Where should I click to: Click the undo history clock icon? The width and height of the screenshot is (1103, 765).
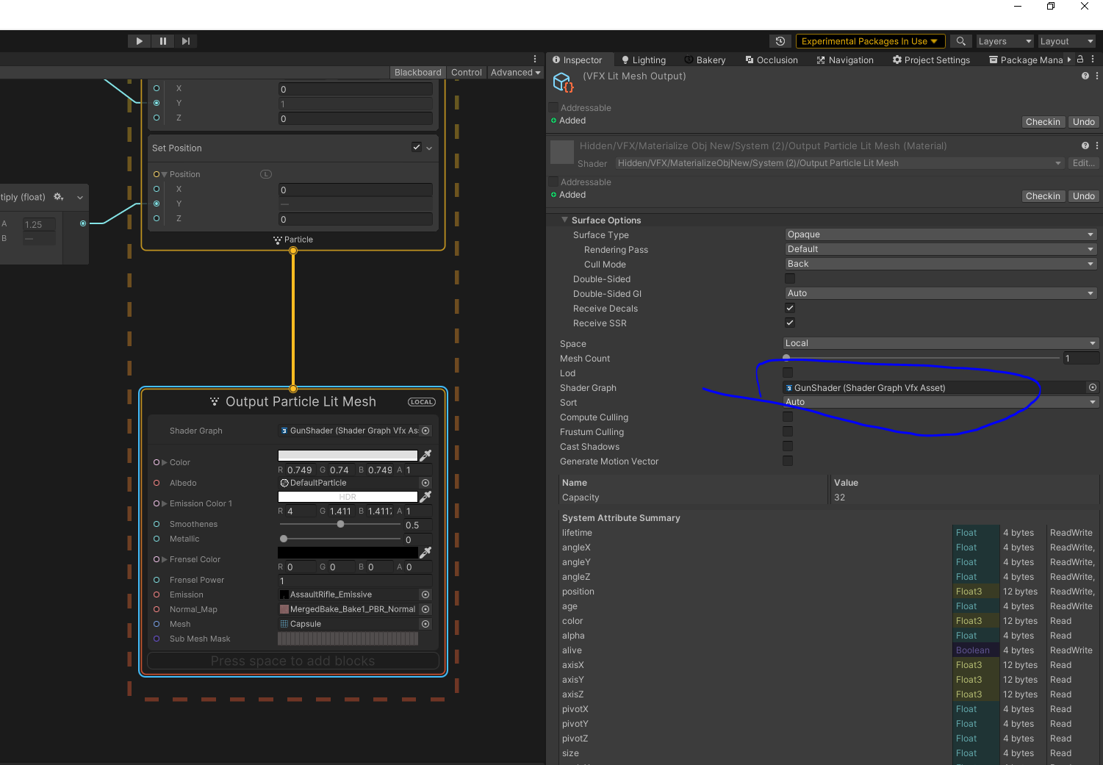click(x=780, y=41)
